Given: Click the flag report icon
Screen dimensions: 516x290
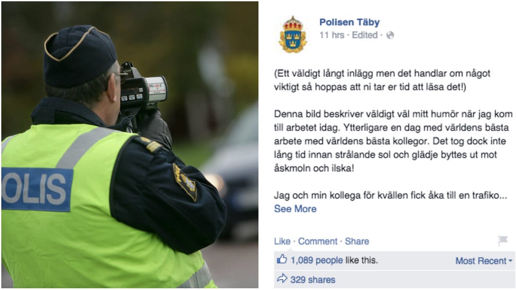Looking at the screenshot, I should pos(503,241).
